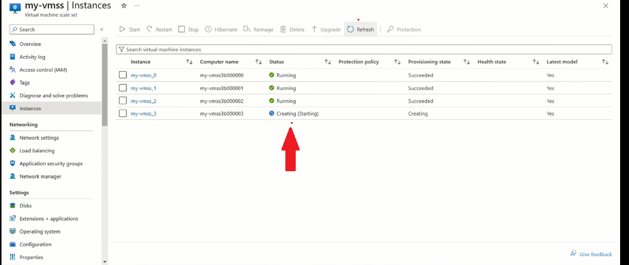The image size is (629, 265).
Task: Open Operating system settings
Action: point(39,231)
